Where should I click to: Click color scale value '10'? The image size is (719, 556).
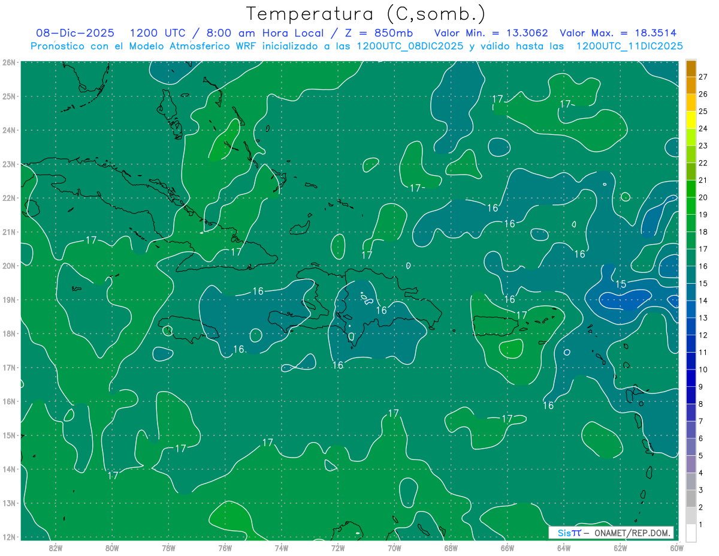[703, 369]
